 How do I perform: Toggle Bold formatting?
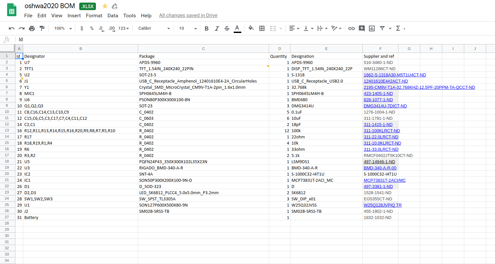click(x=207, y=28)
